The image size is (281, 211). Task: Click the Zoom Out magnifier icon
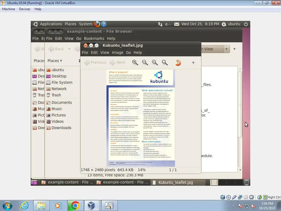click(x=145, y=62)
